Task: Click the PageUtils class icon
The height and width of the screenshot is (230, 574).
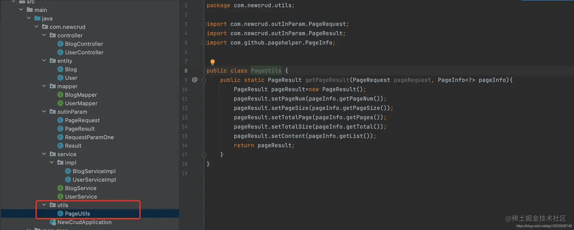Action: point(60,214)
